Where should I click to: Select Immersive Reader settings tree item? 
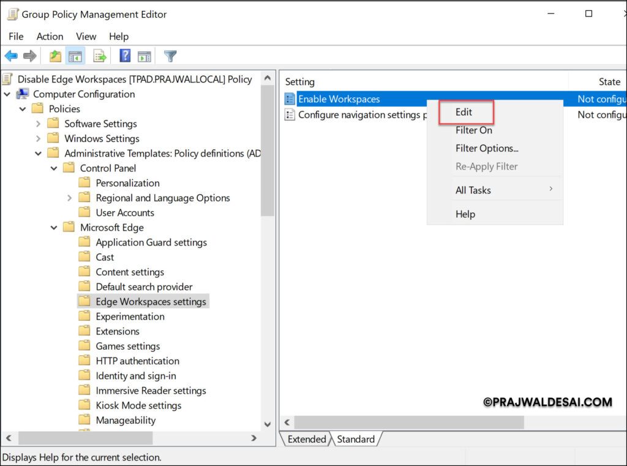coord(151,391)
